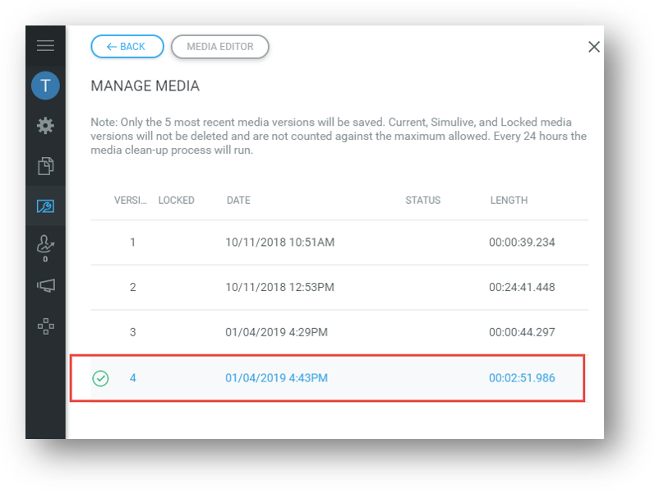Click length 00:00:39.234
This screenshot has width=655, height=490.
point(522,243)
